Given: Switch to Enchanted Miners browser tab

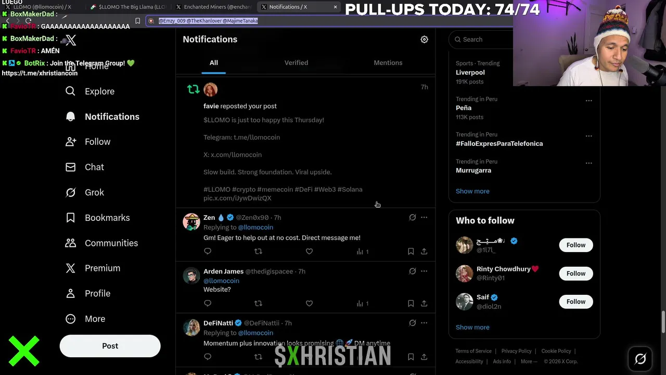Looking at the screenshot, I should (213, 7).
